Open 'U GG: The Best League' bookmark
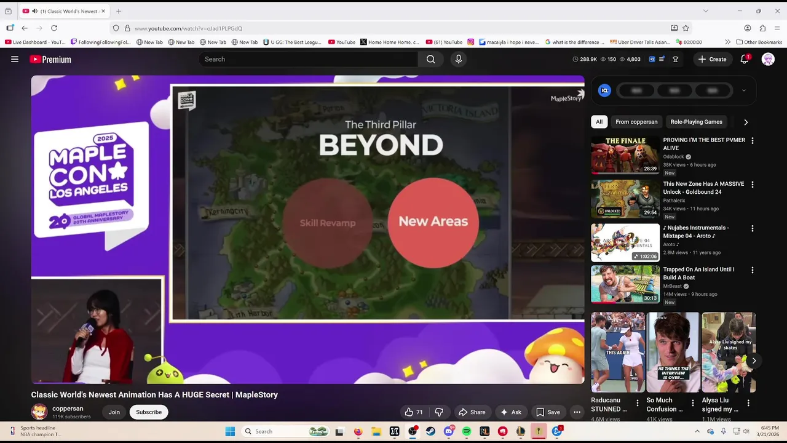The width and height of the screenshot is (787, 443). pos(292,42)
